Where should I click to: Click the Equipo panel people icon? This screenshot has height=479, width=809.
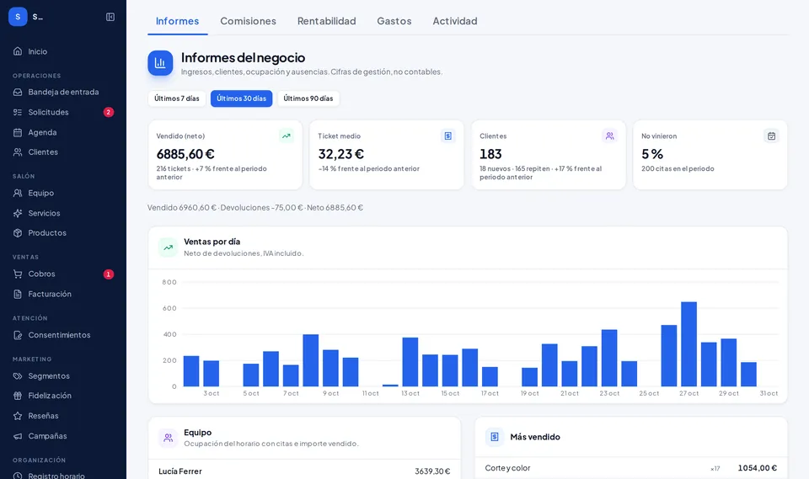coord(169,439)
